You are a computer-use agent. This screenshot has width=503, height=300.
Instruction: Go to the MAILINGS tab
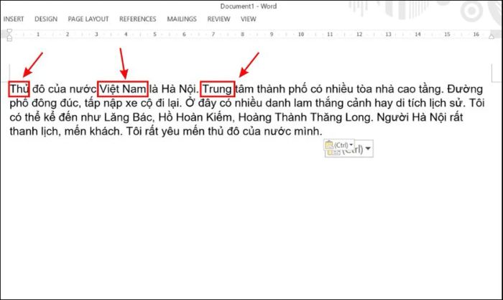(x=182, y=19)
